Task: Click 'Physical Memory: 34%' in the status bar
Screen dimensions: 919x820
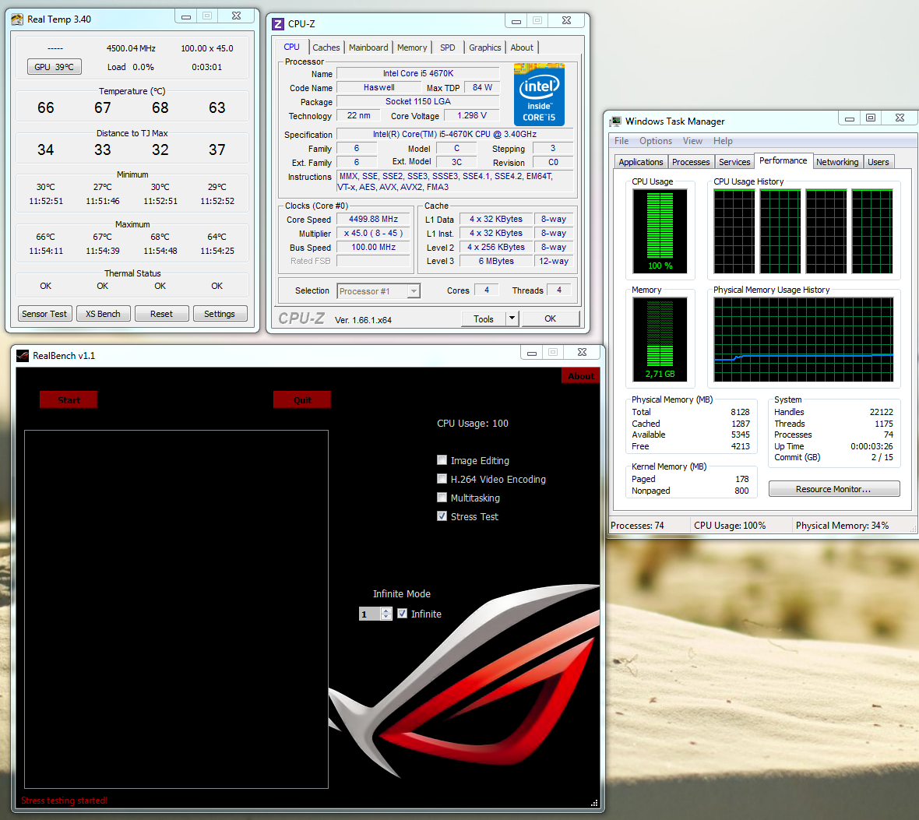Action: coord(842,525)
